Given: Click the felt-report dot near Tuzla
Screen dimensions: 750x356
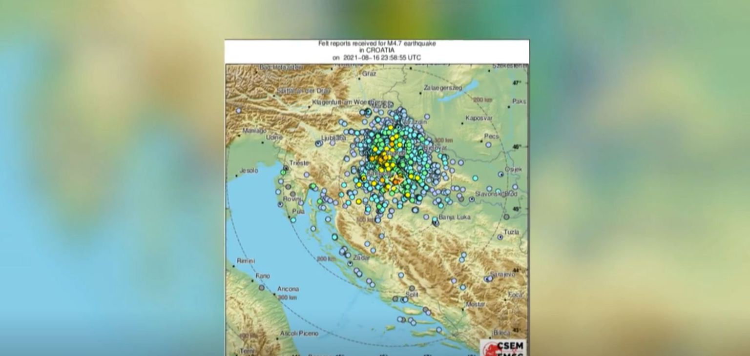Looking at the screenshot, I should coord(500,237).
